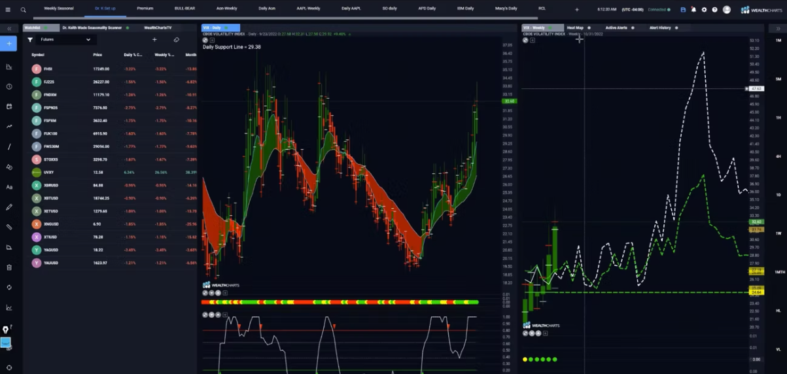The image size is (787, 374).
Task: Open the WealthChartsTV tab
Action: coord(158,28)
